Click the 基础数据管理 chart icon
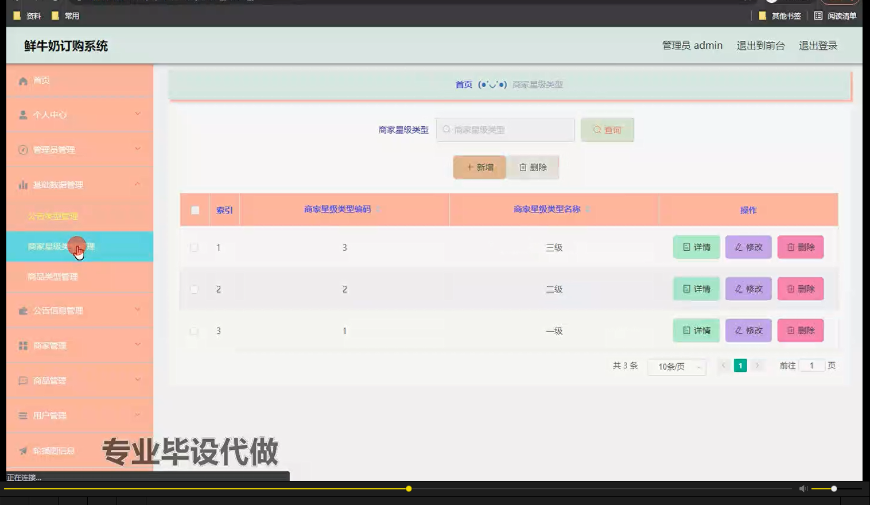Image resolution: width=870 pixels, height=505 pixels. 22,185
